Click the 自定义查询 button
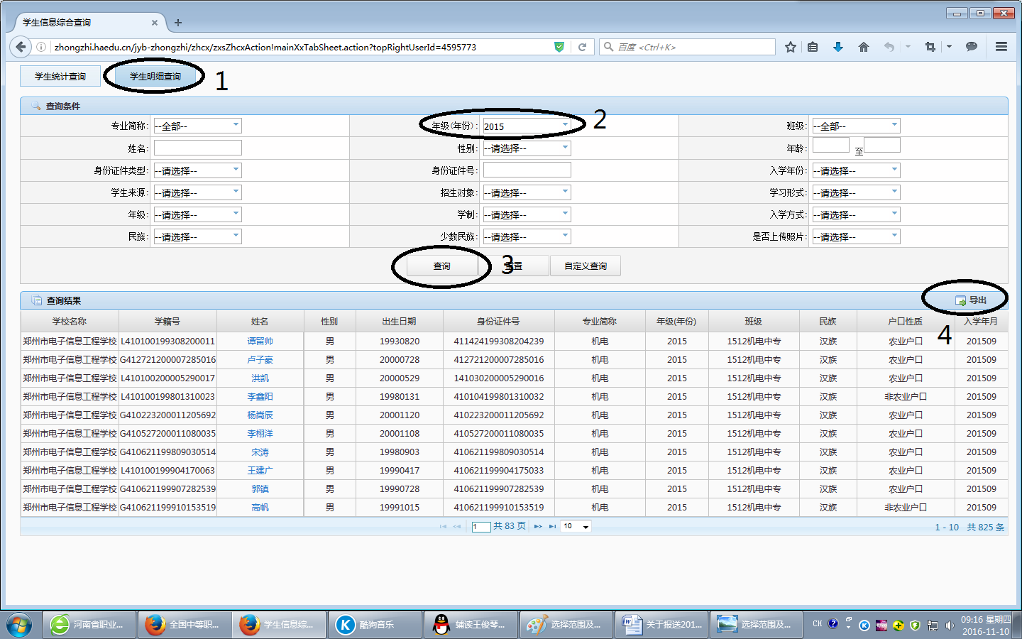Image resolution: width=1022 pixels, height=639 pixels. click(x=586, y=266)
